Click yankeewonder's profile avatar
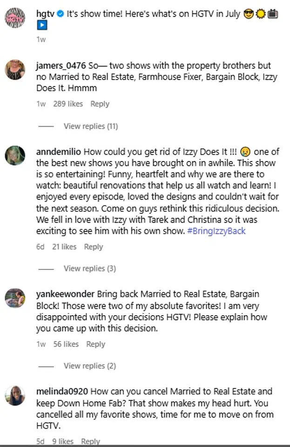The image size is (290, 447). (x=15, y=298)
